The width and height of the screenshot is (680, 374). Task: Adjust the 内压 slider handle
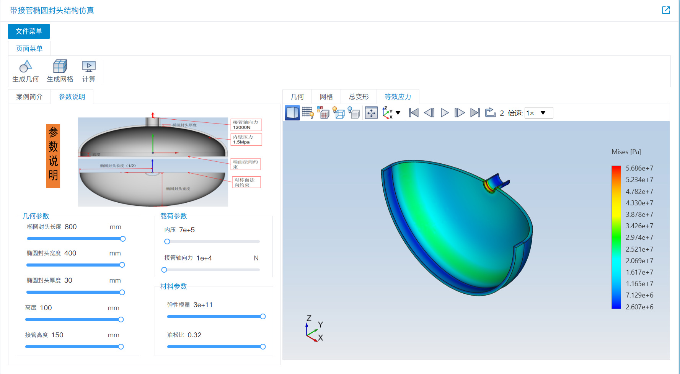coord(167,242)
